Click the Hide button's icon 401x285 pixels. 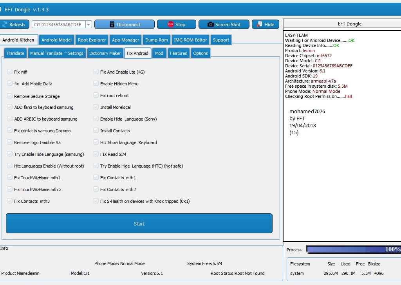pos(259,24)
